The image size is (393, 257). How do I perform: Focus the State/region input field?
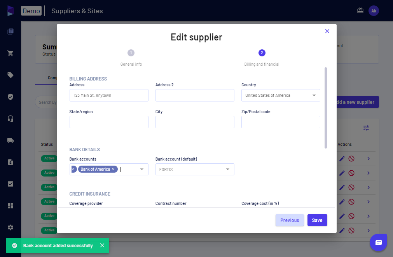coord(109,122)
